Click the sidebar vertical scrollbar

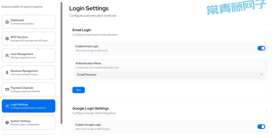(61, 63)
